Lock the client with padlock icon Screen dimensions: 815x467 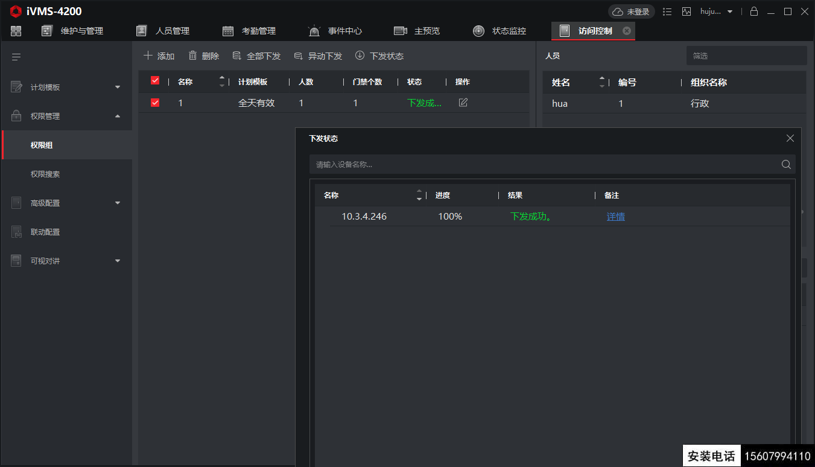[x=754, y=11]
